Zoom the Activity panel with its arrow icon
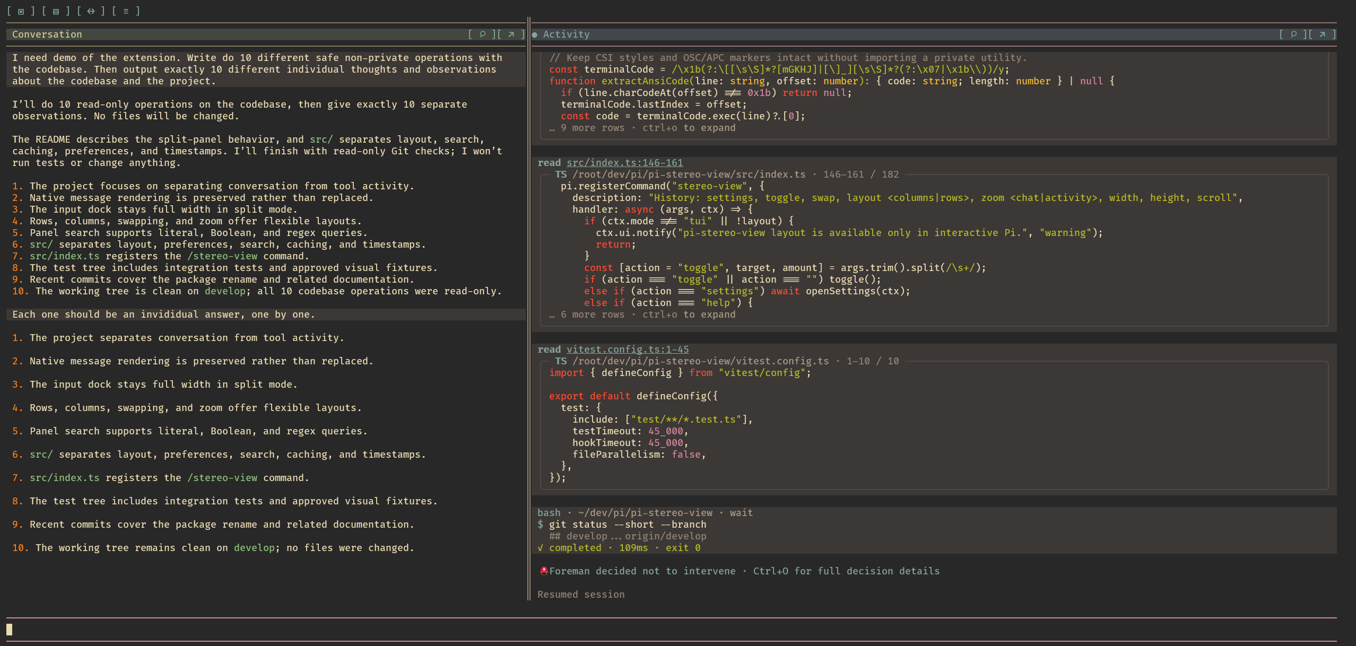Screen dimensions: 1356x646 1322,34
